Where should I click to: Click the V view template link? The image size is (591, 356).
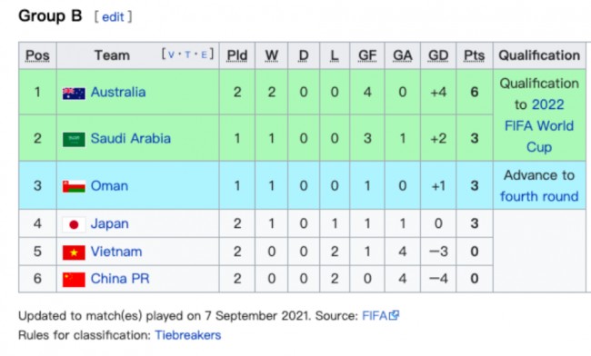click(x=171, y=54)
